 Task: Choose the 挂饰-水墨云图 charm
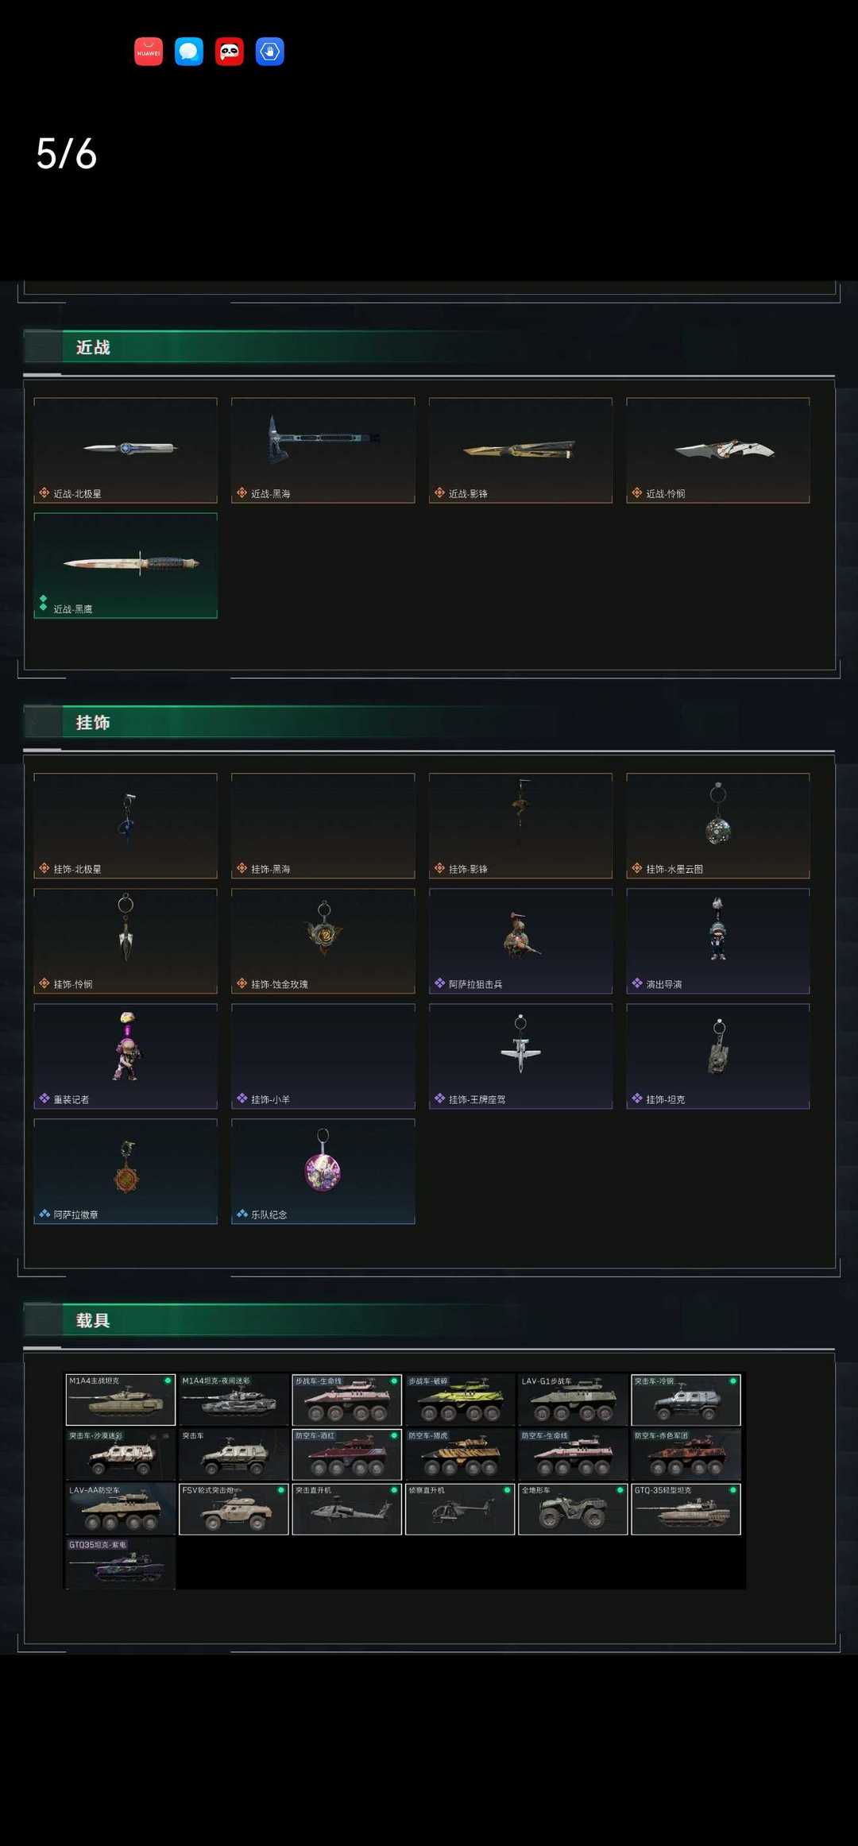tap(718, 825)
